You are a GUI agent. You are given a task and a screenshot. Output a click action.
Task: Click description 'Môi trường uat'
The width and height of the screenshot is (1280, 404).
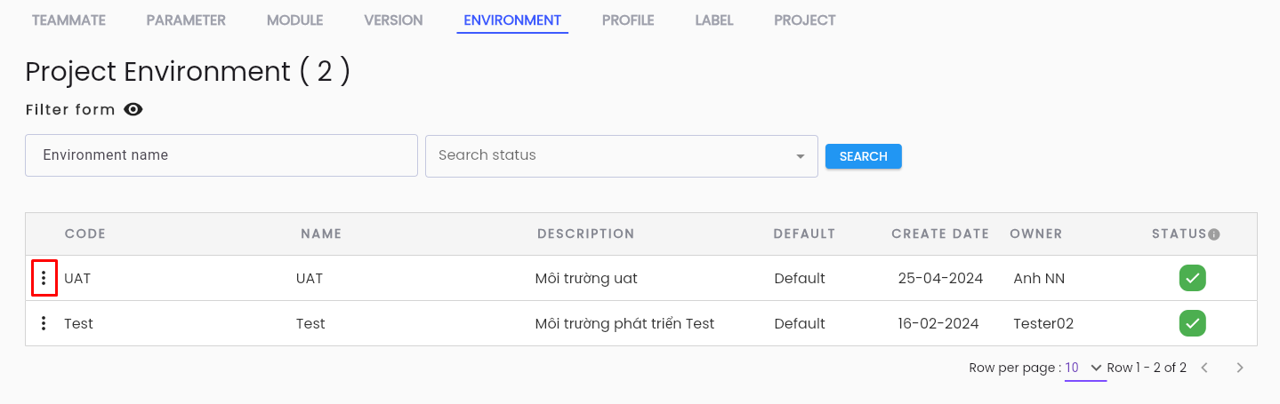(x=586, y=279)
